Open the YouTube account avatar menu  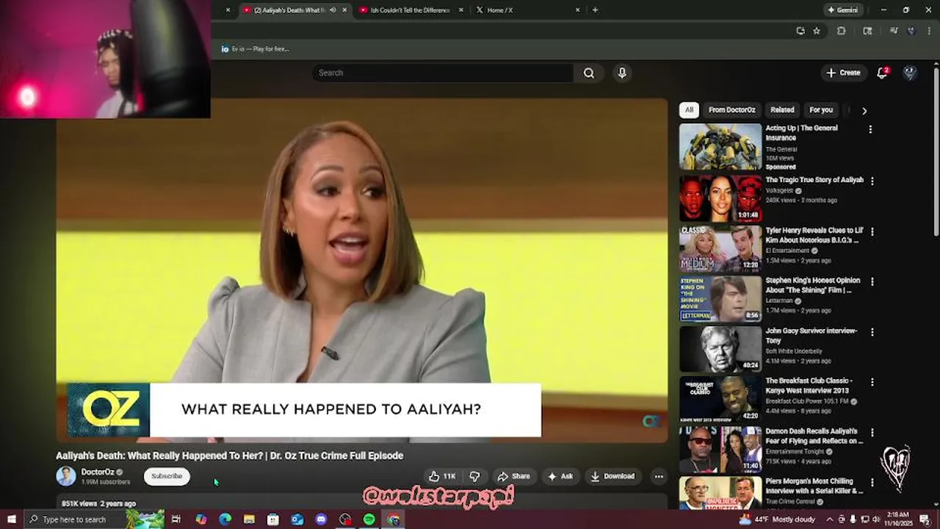click(x=910, y=73)
